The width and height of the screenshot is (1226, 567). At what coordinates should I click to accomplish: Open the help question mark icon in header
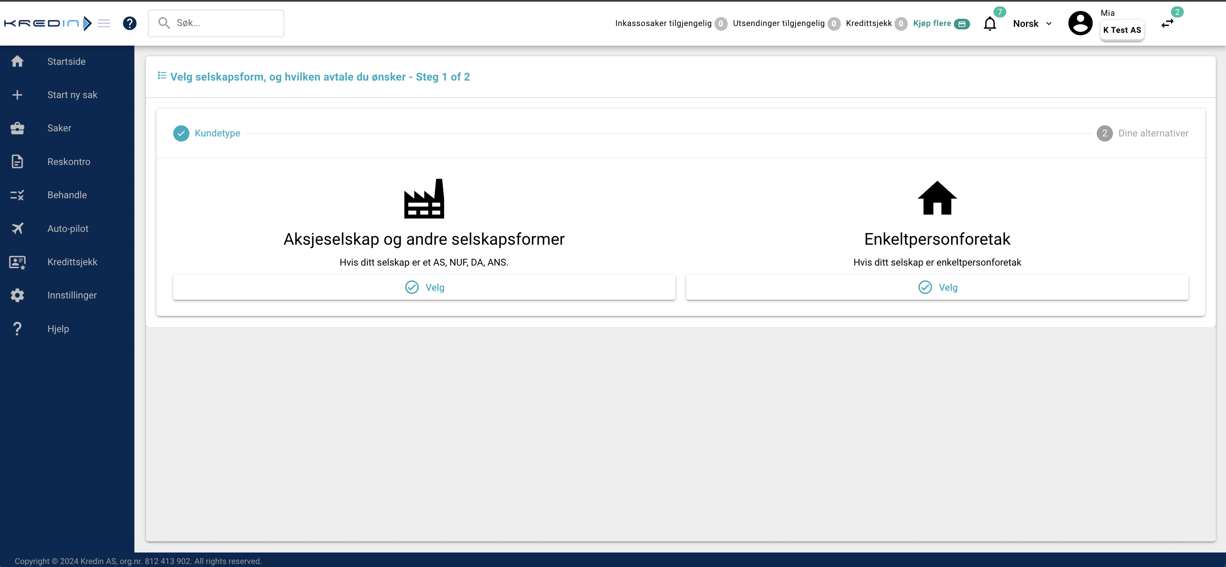pyautogui.click(x=129, y=23)
